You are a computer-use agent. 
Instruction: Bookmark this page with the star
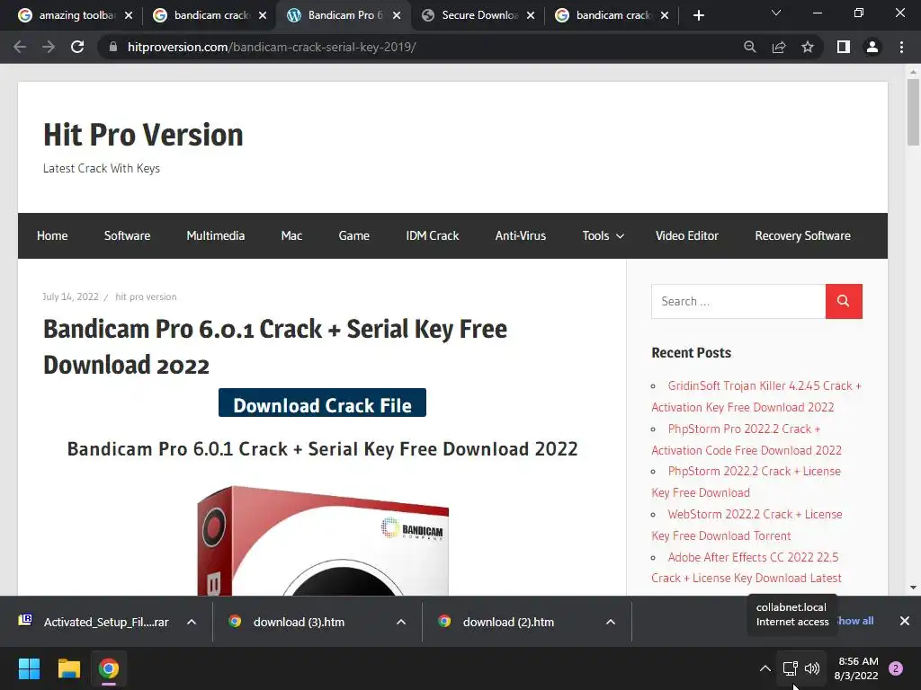[x=808, y=47]
